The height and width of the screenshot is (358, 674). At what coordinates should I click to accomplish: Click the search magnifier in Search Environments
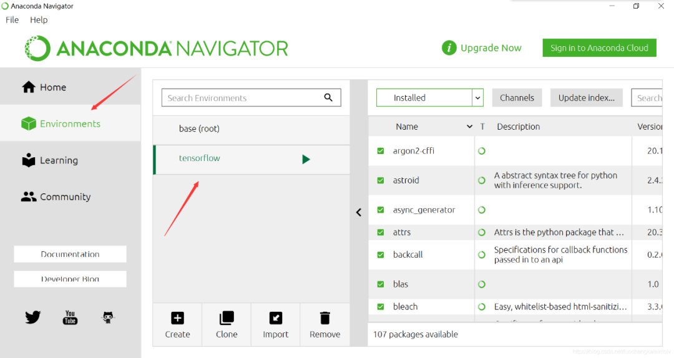[x=328, y=97]
